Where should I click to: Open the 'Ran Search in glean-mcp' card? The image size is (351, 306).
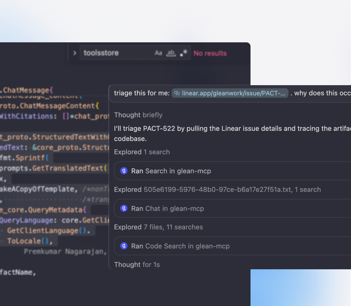tap(232, 171)
